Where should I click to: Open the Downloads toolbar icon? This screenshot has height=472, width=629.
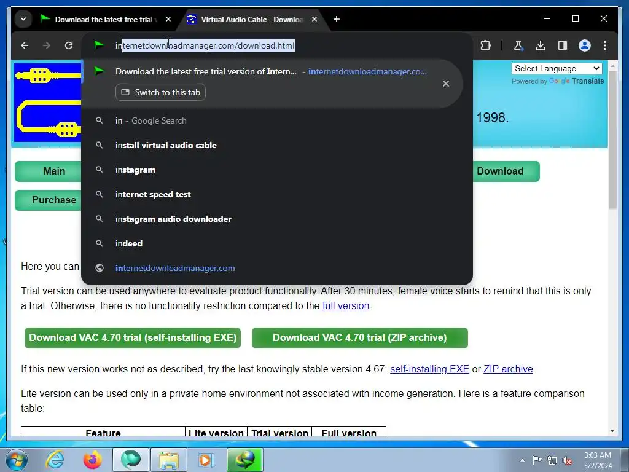click(x=541, y=45)
